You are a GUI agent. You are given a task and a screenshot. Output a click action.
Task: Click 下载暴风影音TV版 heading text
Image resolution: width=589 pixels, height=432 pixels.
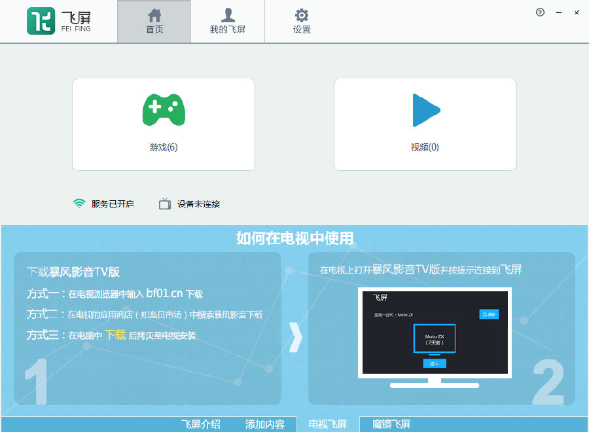[x=73, y=272]
